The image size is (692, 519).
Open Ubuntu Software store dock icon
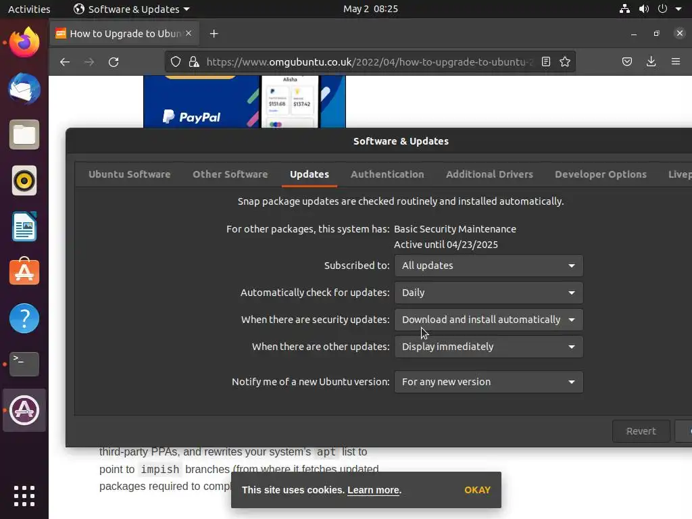(24, 272)
